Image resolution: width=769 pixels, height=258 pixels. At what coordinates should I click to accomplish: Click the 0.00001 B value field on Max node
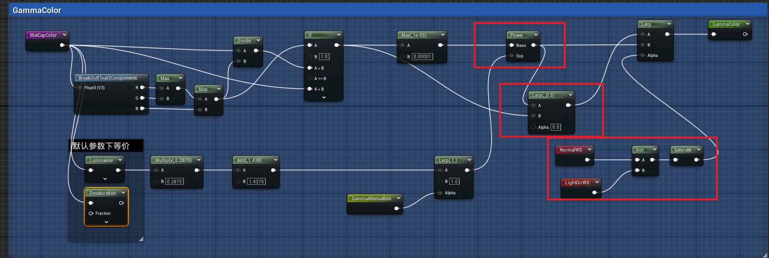pos(422,57)
